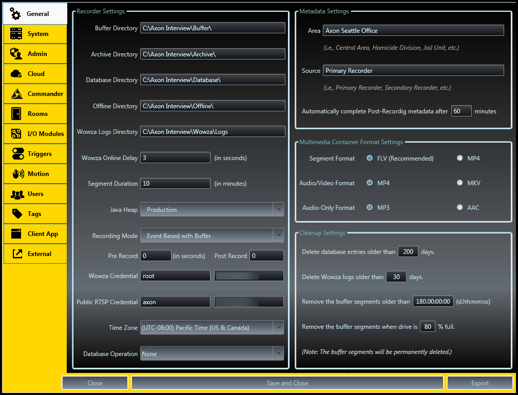
Task: Select the Tags label icon
Action: [x=17, y=214]
